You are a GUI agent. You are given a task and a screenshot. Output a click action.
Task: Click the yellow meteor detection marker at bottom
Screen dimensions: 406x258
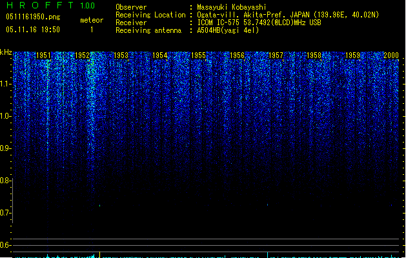(99, 255)
